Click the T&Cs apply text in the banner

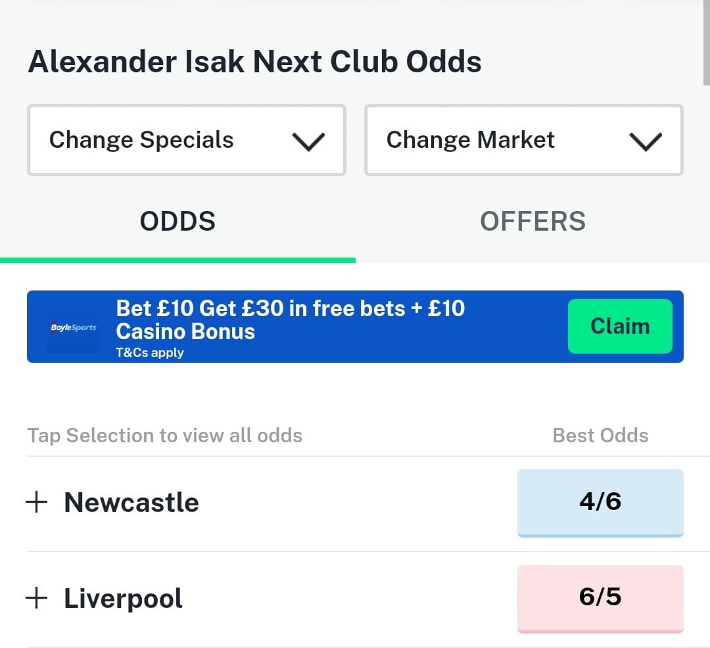click(x=150, y=352)
